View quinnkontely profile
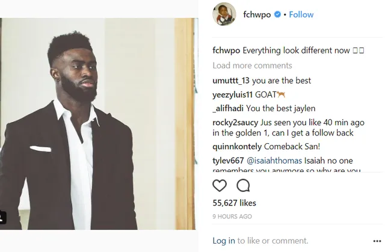Viewport: 385px width, 252px height. pos(237,147)
